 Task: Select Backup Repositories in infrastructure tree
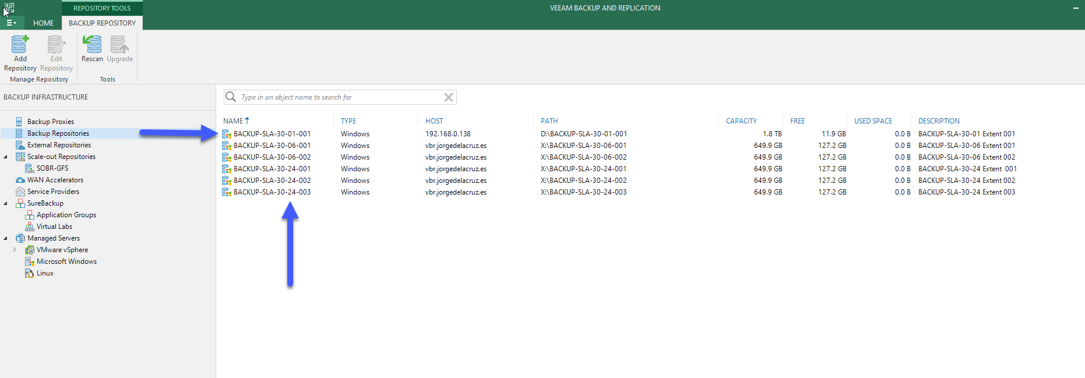(x=58, y=133)
